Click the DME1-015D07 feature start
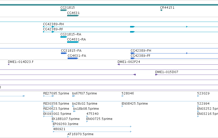 157,75
